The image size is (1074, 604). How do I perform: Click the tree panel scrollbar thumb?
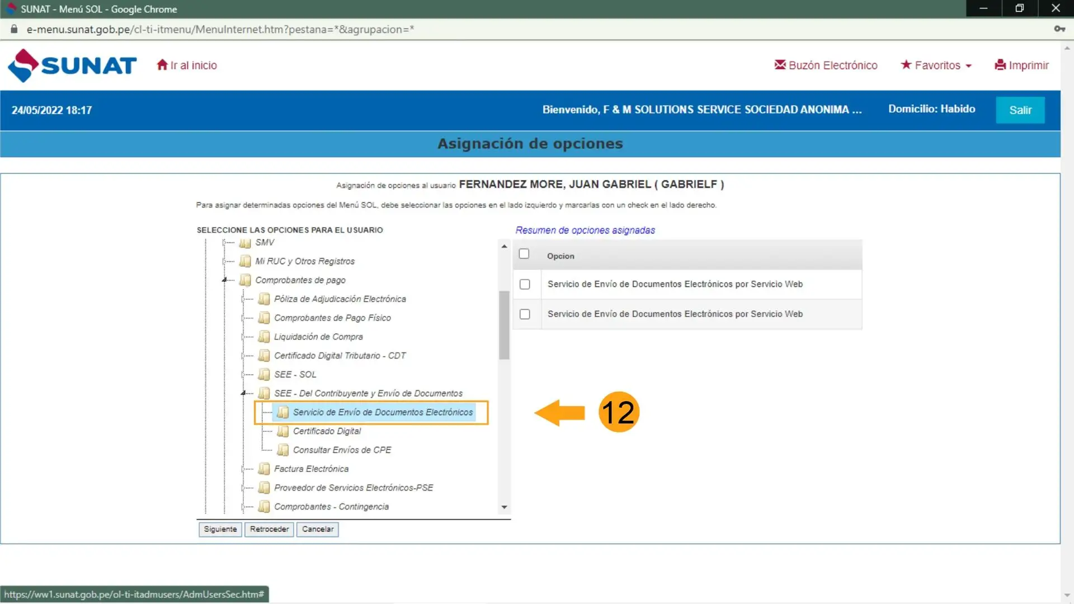click(504, 325)
